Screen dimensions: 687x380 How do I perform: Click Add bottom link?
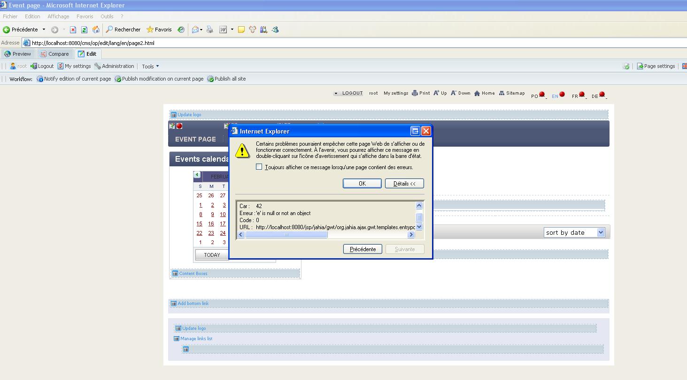click(189, 304)
